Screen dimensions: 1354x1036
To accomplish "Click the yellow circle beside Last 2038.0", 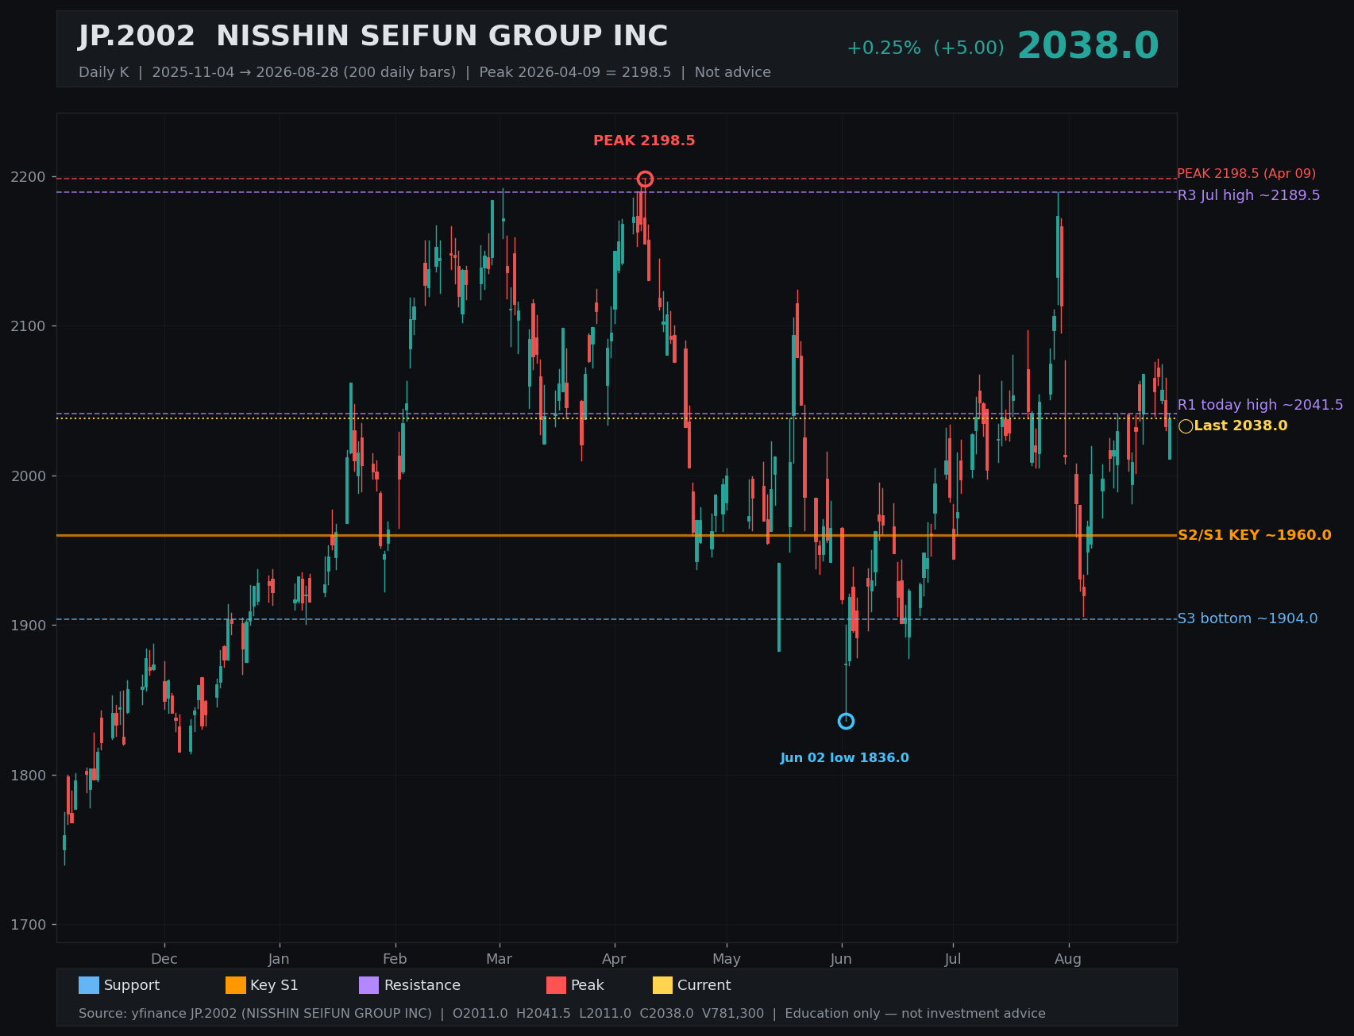I will click(x=1186, y=426).
